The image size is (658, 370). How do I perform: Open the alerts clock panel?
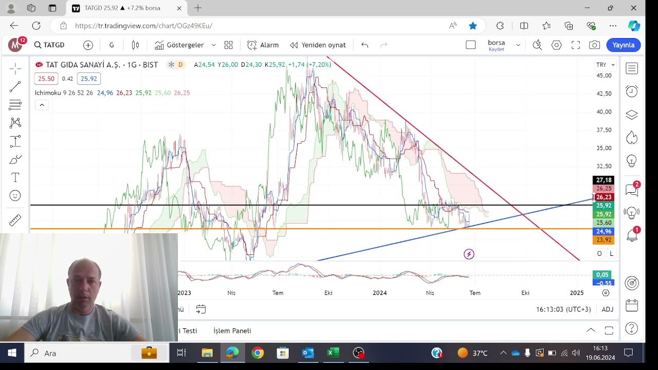click(x=632, y=91)
